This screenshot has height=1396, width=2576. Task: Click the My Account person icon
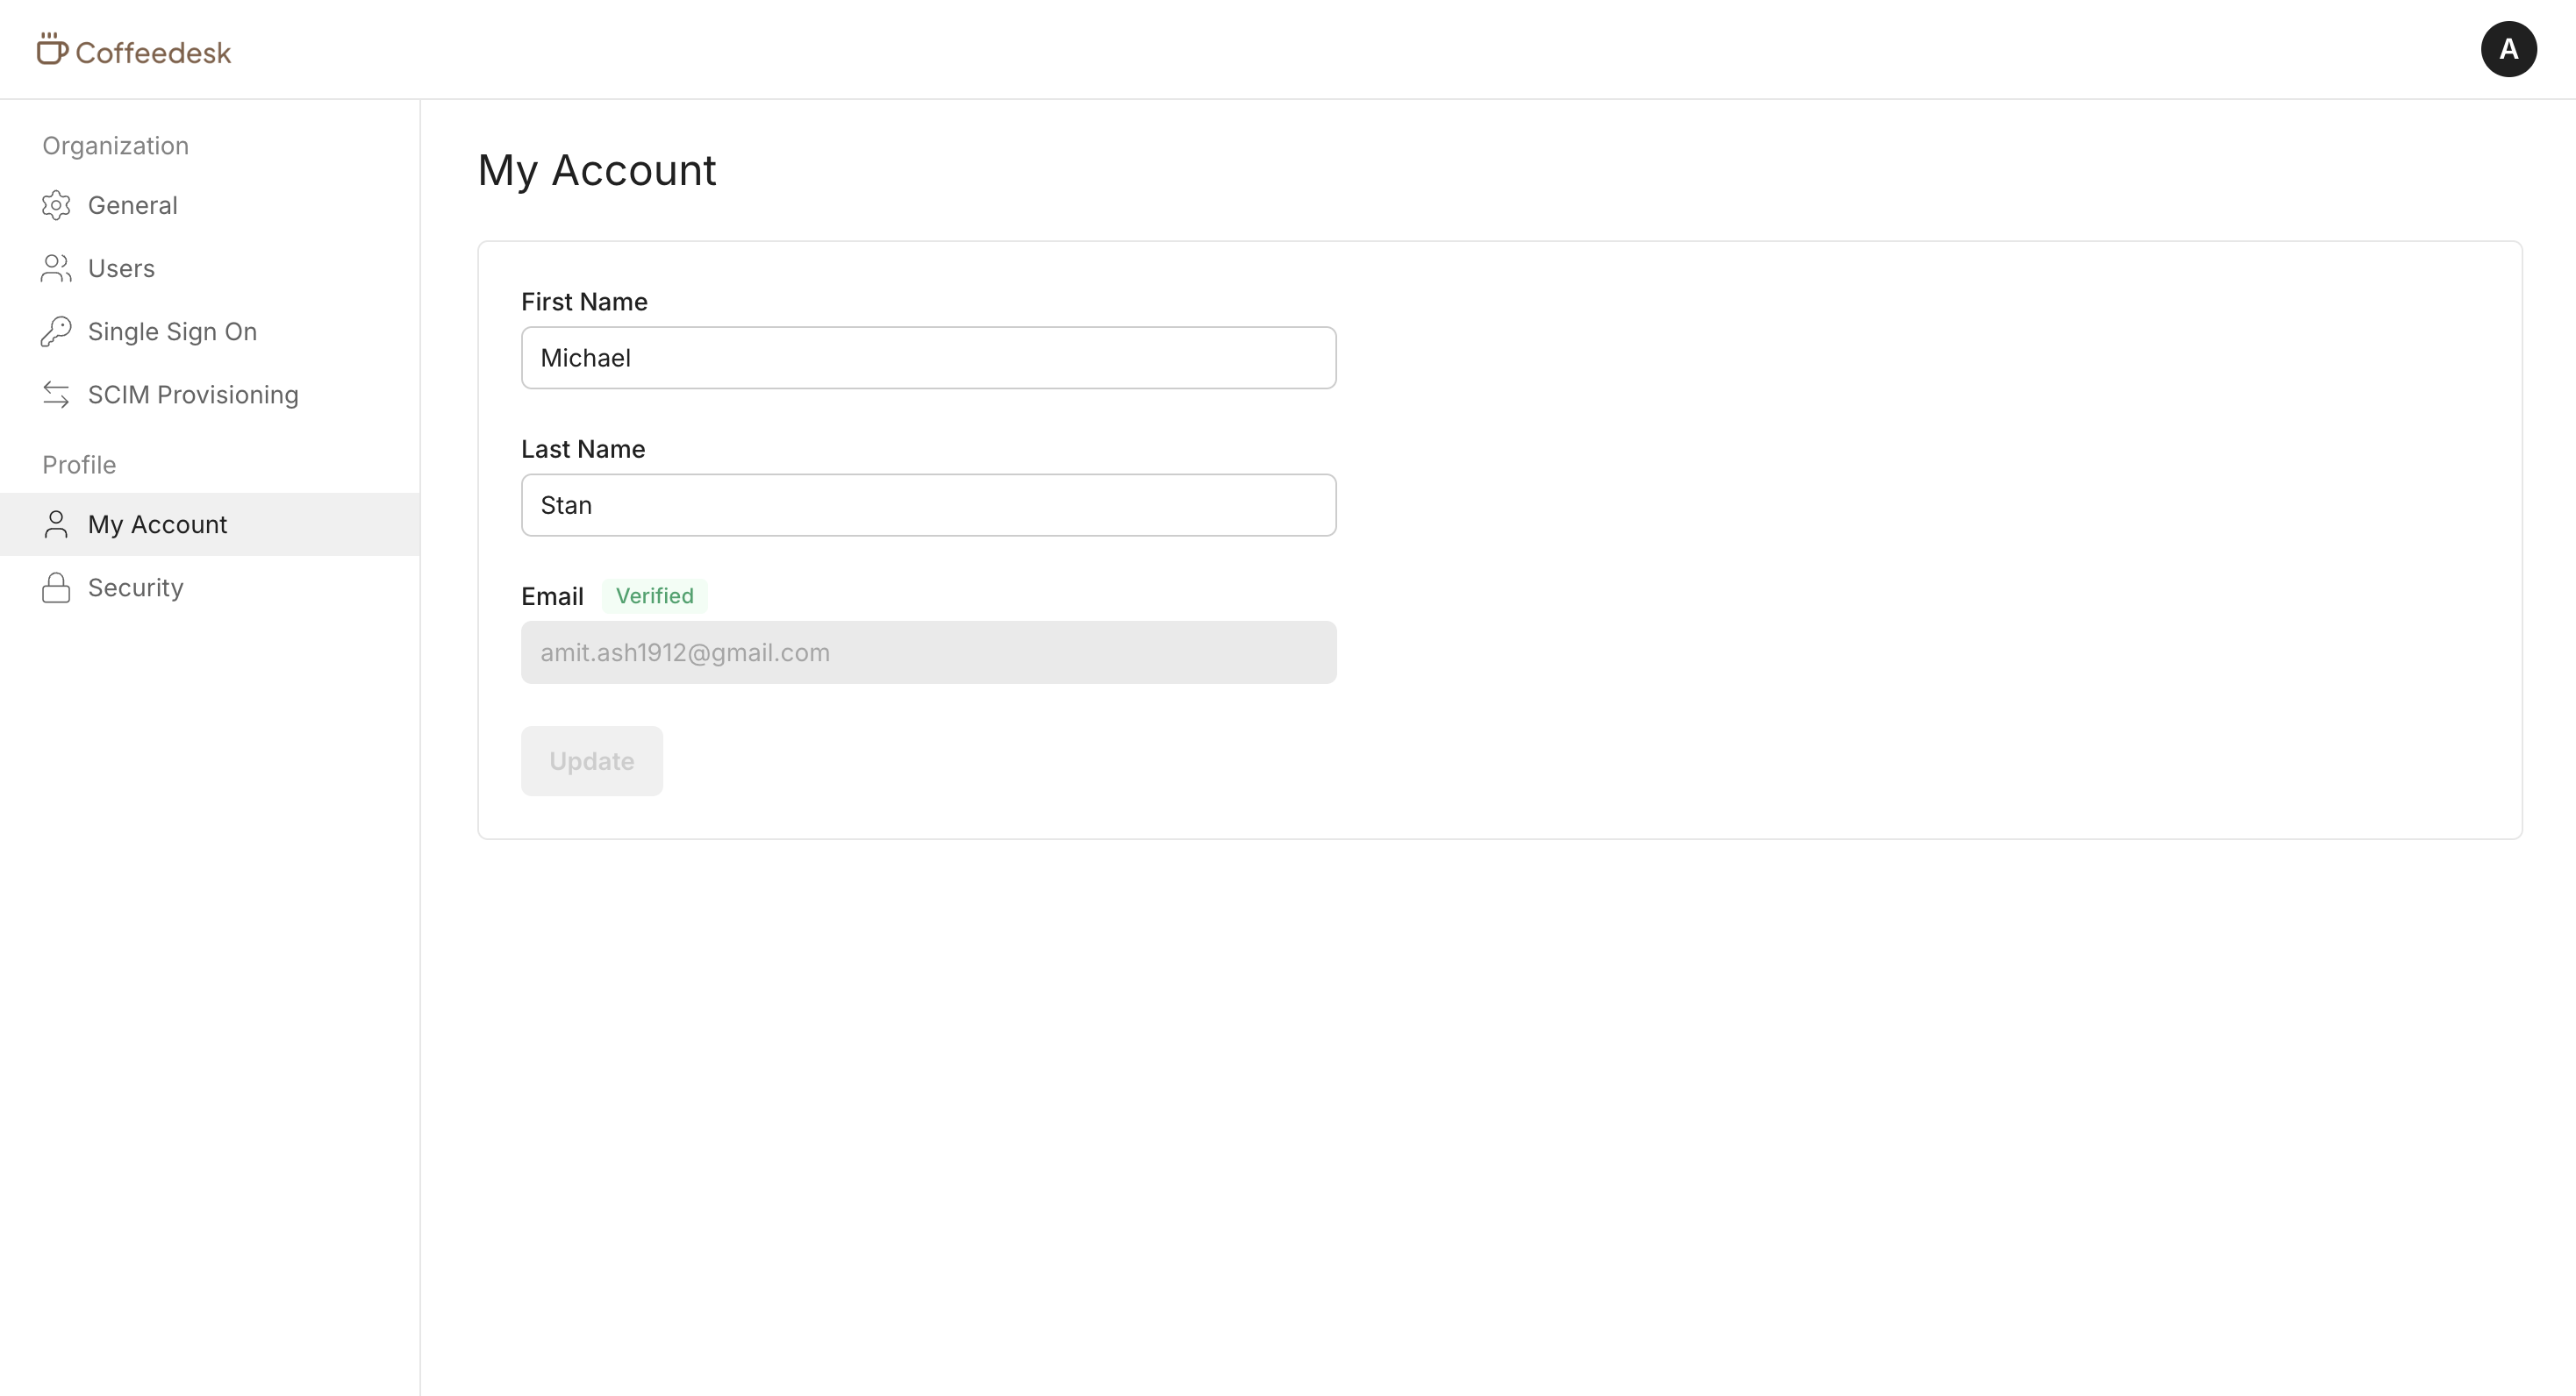[x=56, y=523]
